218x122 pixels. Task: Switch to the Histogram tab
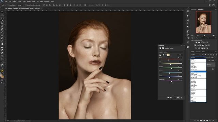[x=193, y=9]
